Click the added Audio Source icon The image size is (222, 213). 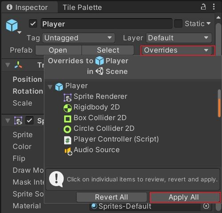click(68, 151)
